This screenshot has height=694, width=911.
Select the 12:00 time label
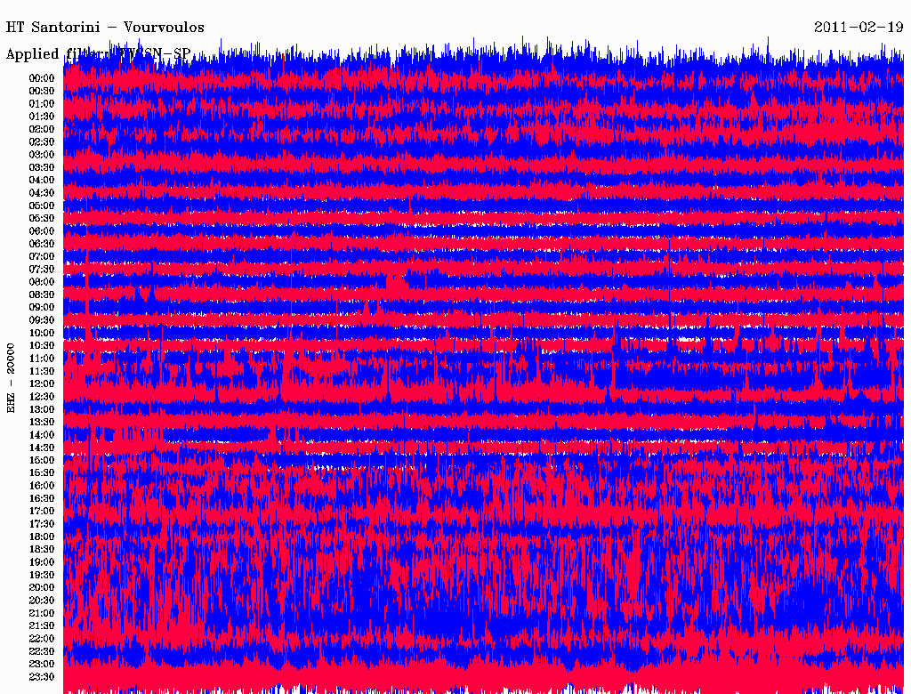(x=42, y=384)
